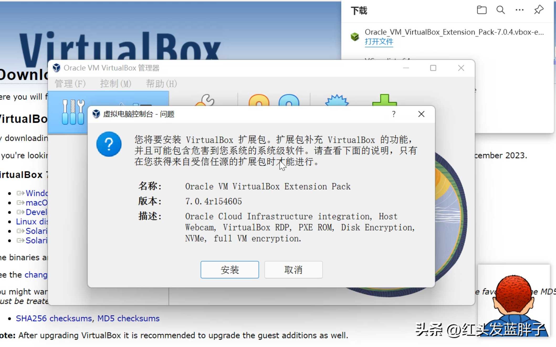Image resolution: width=556 pixels, height=347 pixels.
Task: Click VirtualBox cube icon in Manager title bar
Action: coord(56,68)
